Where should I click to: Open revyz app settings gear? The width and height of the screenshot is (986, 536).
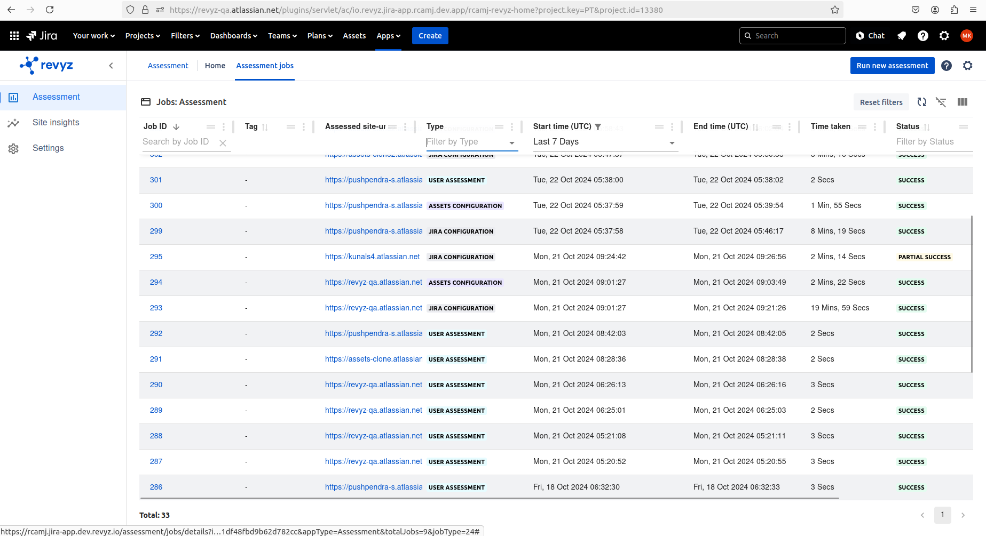[968, 66]
